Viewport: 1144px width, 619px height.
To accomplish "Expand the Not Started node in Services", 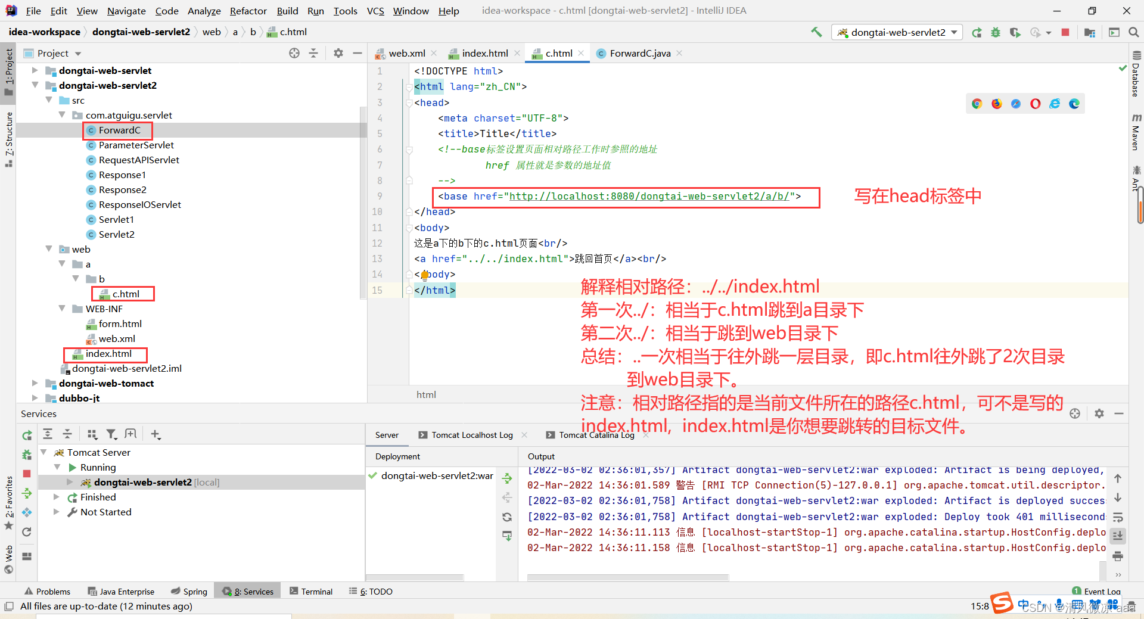I will tap(57, 512).
